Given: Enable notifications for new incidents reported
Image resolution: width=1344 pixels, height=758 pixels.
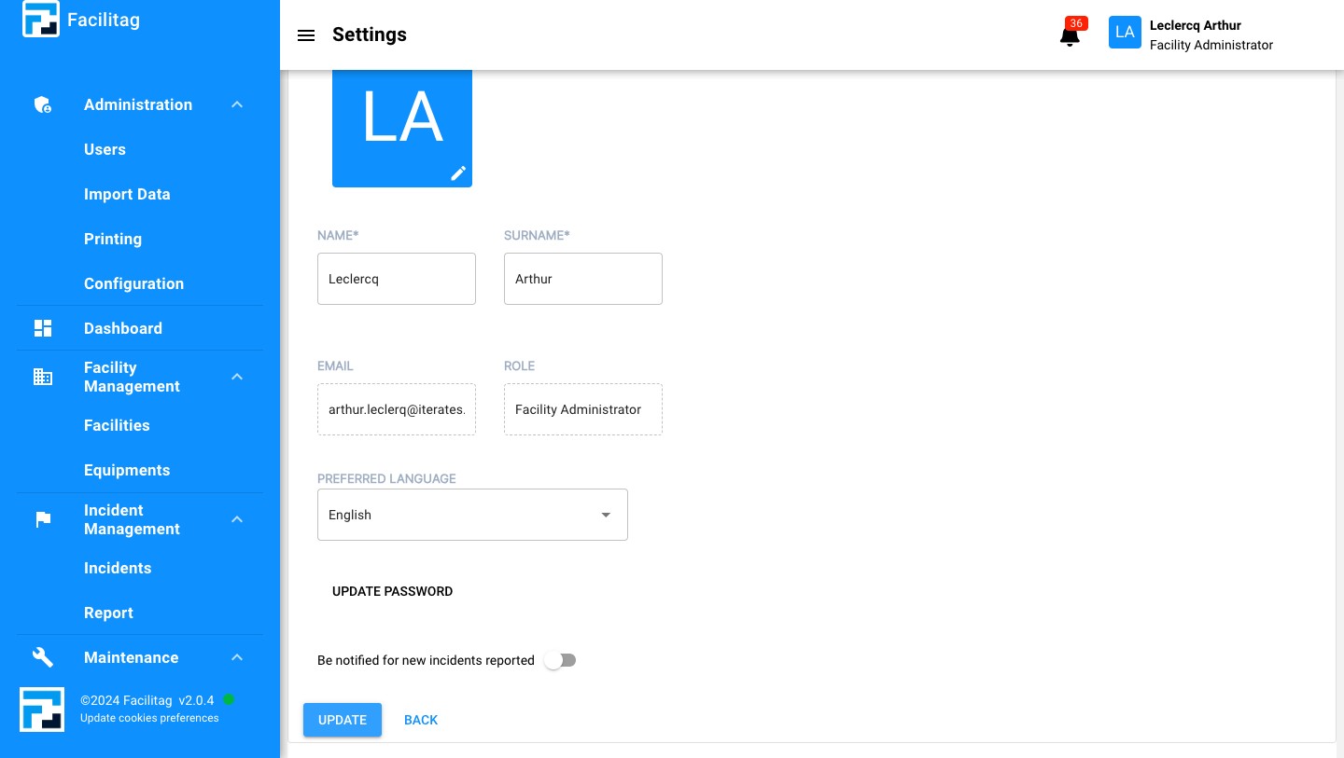Looking at the screenshot, I should (x=560, y=660).
